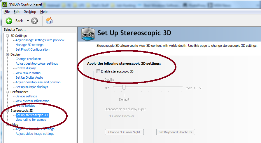Open Set PhysX Configuration
The width and height of the screenshot is (261, 143).
coord(32,49)
